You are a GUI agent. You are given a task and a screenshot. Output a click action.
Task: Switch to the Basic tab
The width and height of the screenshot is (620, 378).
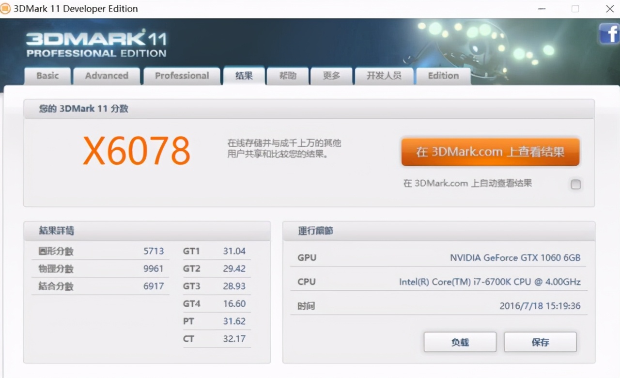(x=47, y=76)
